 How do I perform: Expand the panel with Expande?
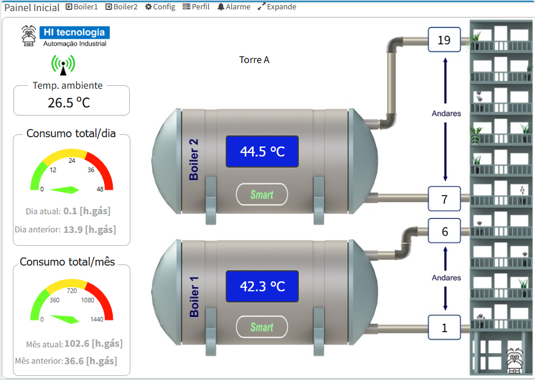pos(277,7)
